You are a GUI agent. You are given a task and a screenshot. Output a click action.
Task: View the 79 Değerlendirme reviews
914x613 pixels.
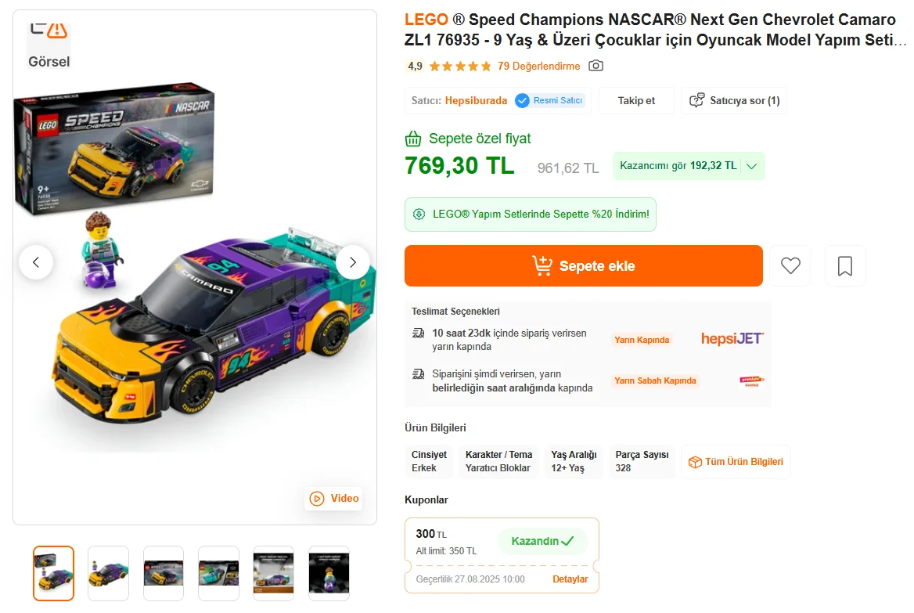click(538, 66)
